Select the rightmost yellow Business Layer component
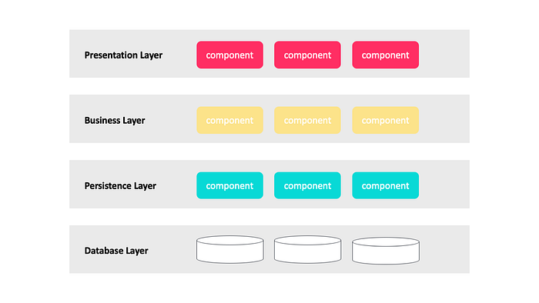Image resolution: width=539 pixels, height=303 pixels. pyautogui.click(x=385, y=120)
